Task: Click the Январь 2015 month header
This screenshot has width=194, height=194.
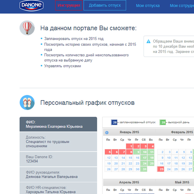Action: tap(129, 132)
